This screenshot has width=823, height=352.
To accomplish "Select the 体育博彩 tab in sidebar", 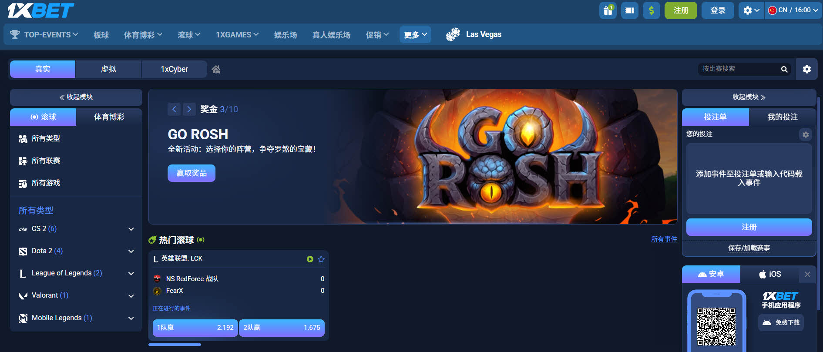I will click(109, 117).
